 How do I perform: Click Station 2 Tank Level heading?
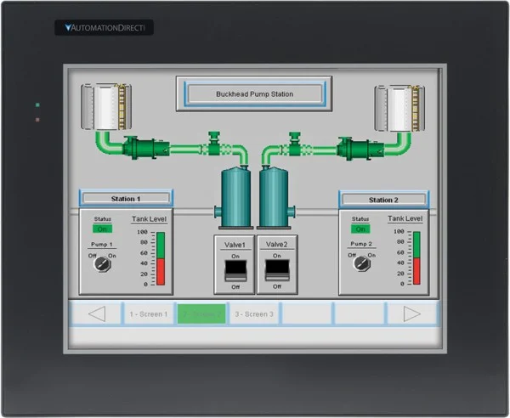pyautogui.click(x=405, y=218)
